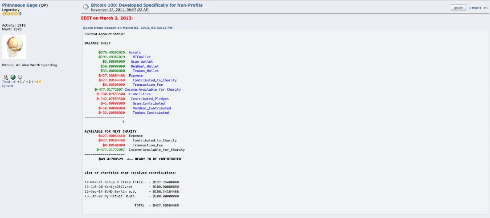Click the 'READY TO BE CONTRIBUTED' text
This screenshot has width=490, height=218.
tap(158, 159)
